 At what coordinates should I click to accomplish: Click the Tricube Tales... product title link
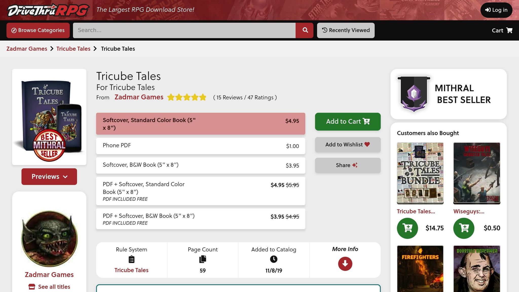(416, 211)
